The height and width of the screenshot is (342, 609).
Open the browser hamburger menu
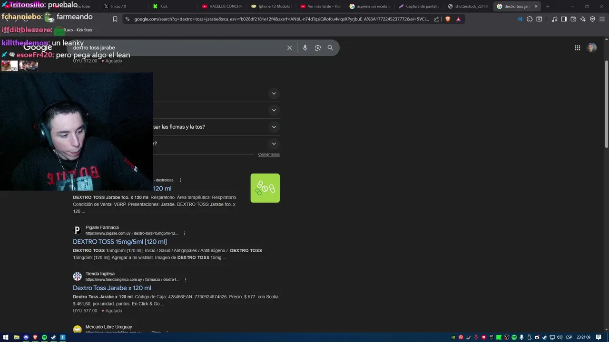[x=602, y=19]
